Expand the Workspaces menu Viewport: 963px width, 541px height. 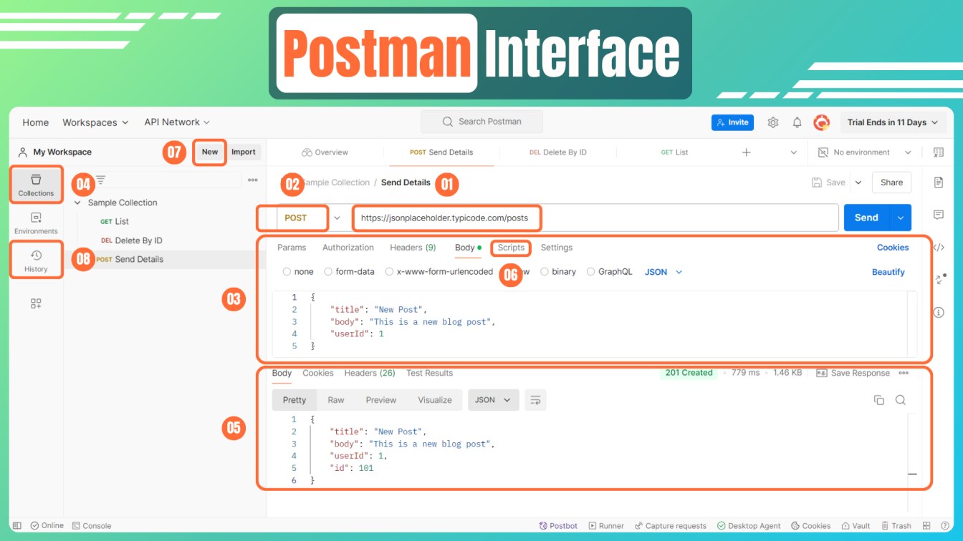click(95, 122)
